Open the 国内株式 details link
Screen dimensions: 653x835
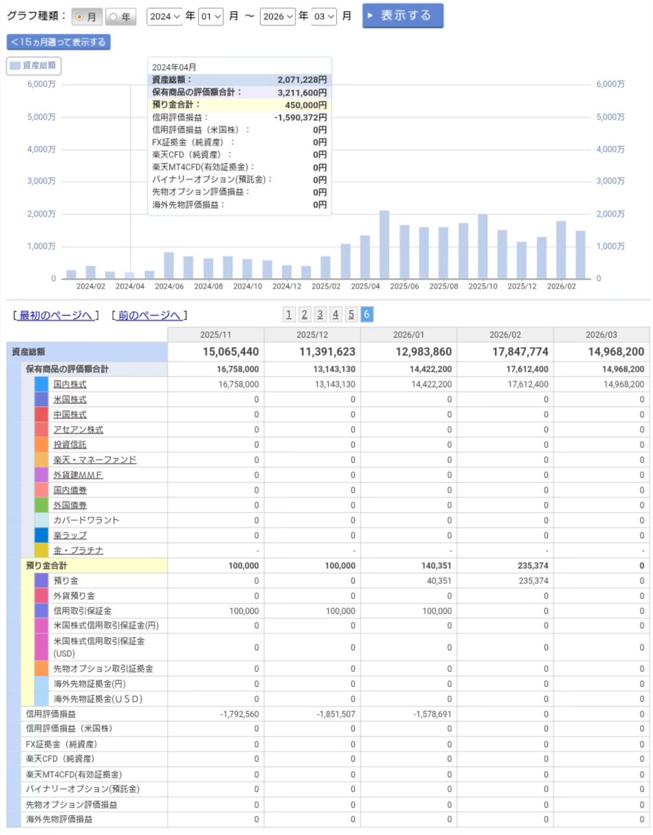pos(70,385)
